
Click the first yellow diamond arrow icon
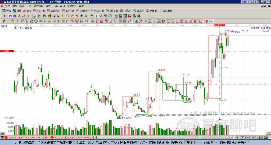(63, 16)
